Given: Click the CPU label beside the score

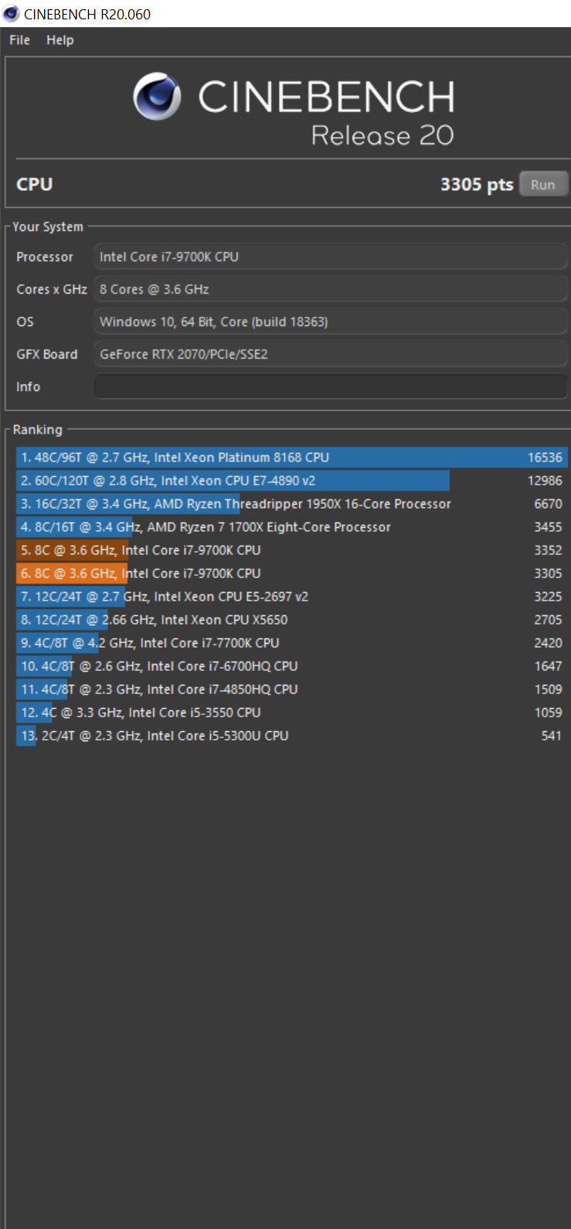Looking at the screenshot, I should coord(35,185).
